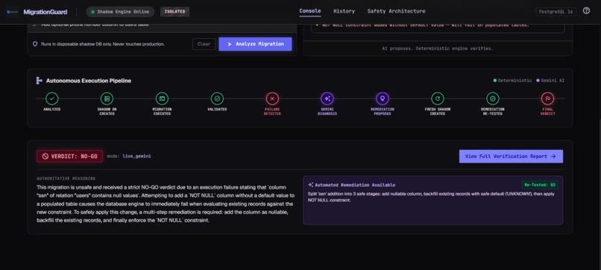Click the Fresh Shadow Created refresh icon
The width and height of the screenshot is (601, 270).
click(x=438, y=98)
